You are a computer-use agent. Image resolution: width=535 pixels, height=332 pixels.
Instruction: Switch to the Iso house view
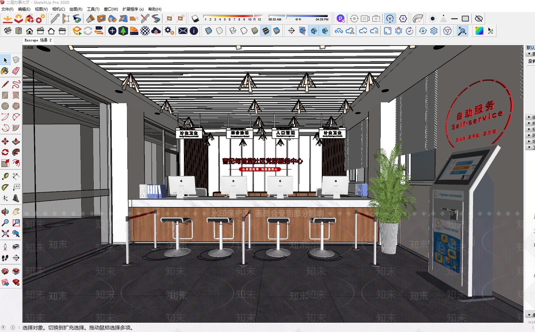(x=8, y=31)
